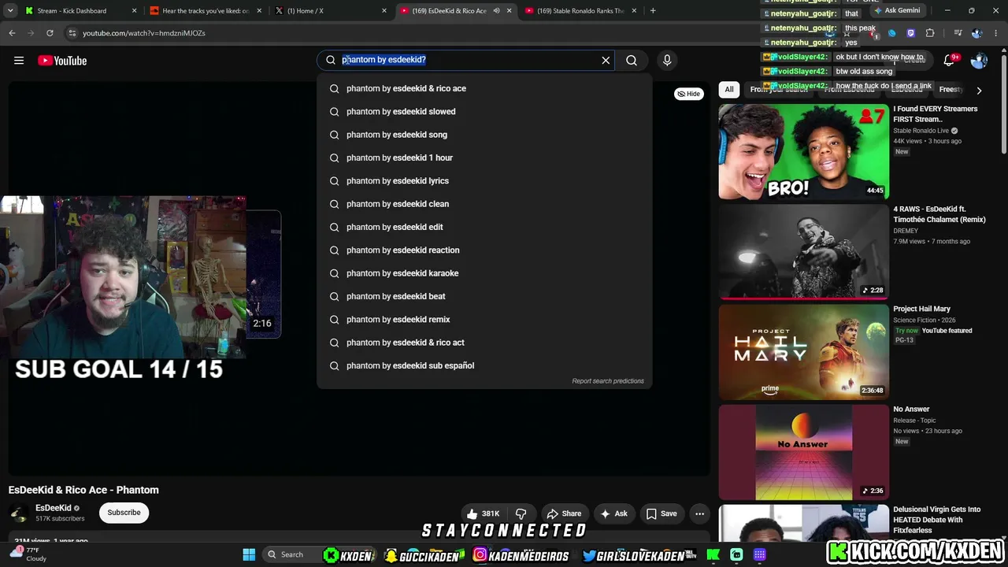This screenshot has height=567, width=1008.
Task: Close the Stream - Kick Dashboard tab
Action: (x=134, y=11)
